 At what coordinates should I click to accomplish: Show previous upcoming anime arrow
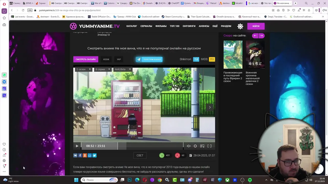[255, 36]
